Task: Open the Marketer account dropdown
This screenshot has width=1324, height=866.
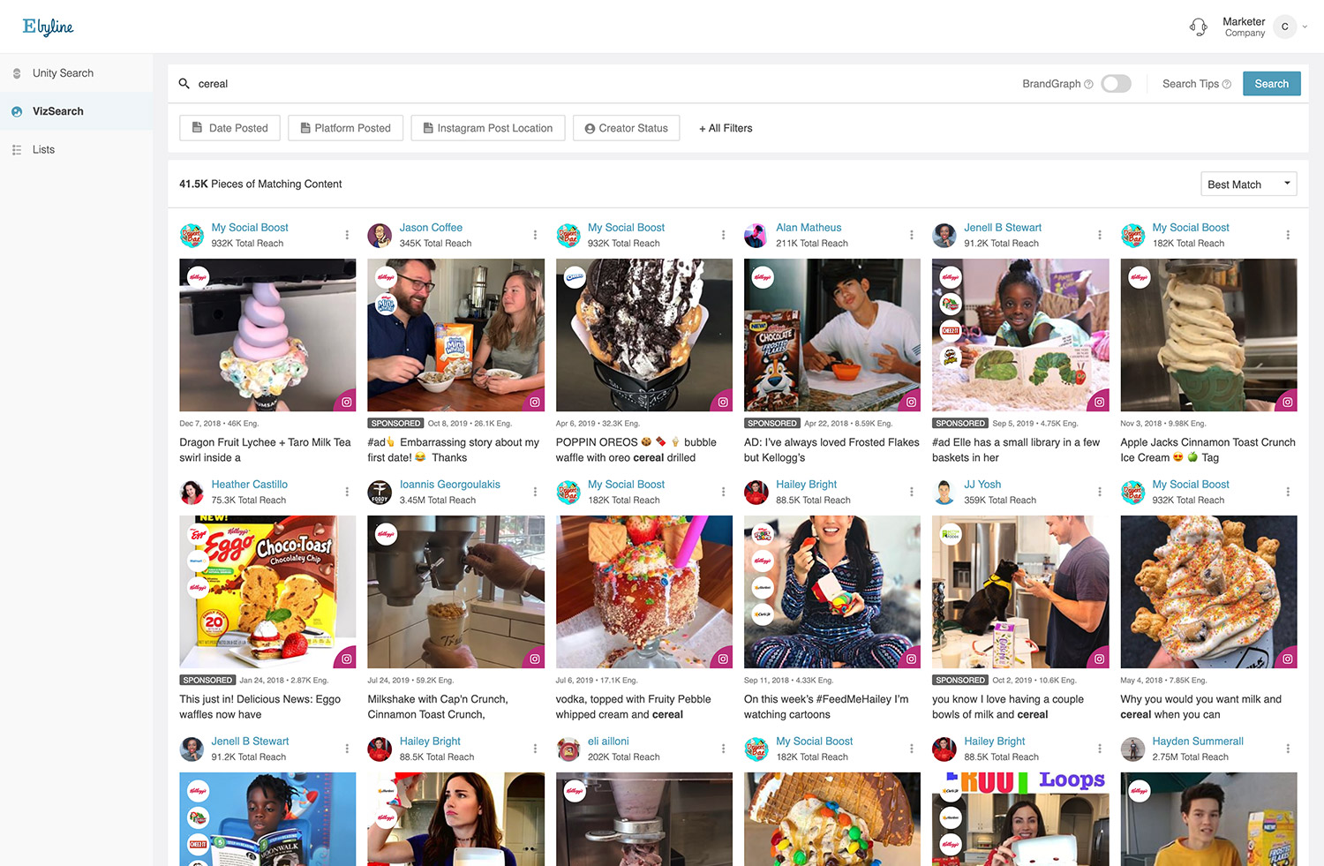Action: (1303, 26)
